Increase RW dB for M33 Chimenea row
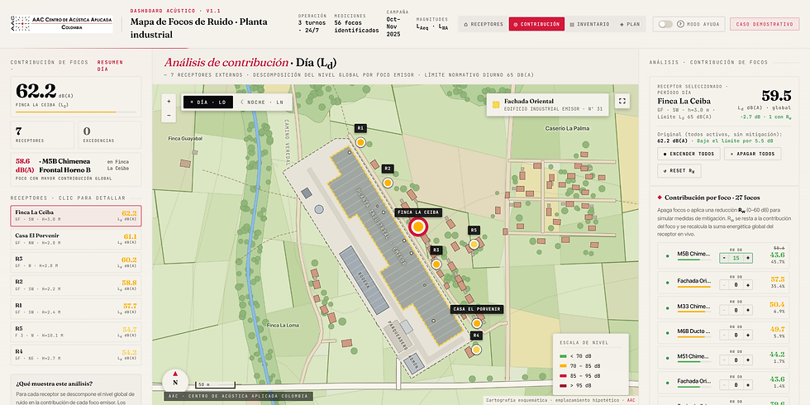The image size is (810, 405). pos(747,310)
